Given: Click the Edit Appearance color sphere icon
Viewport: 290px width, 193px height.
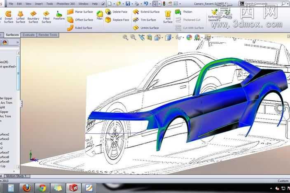Looking at the screenshot, I should coord(189,37).
